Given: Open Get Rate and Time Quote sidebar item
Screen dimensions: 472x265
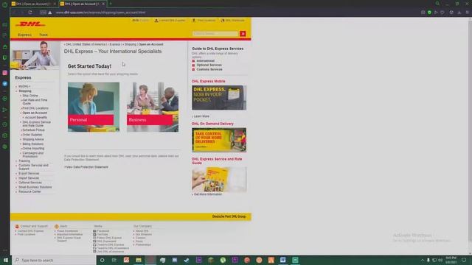Looking at the screenshot, I should click(x=35, y=102).
